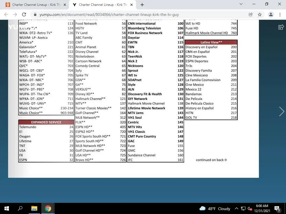286x214 pixels.
Task: Click the muted volume tray icon
Action: tap(250, 208)
